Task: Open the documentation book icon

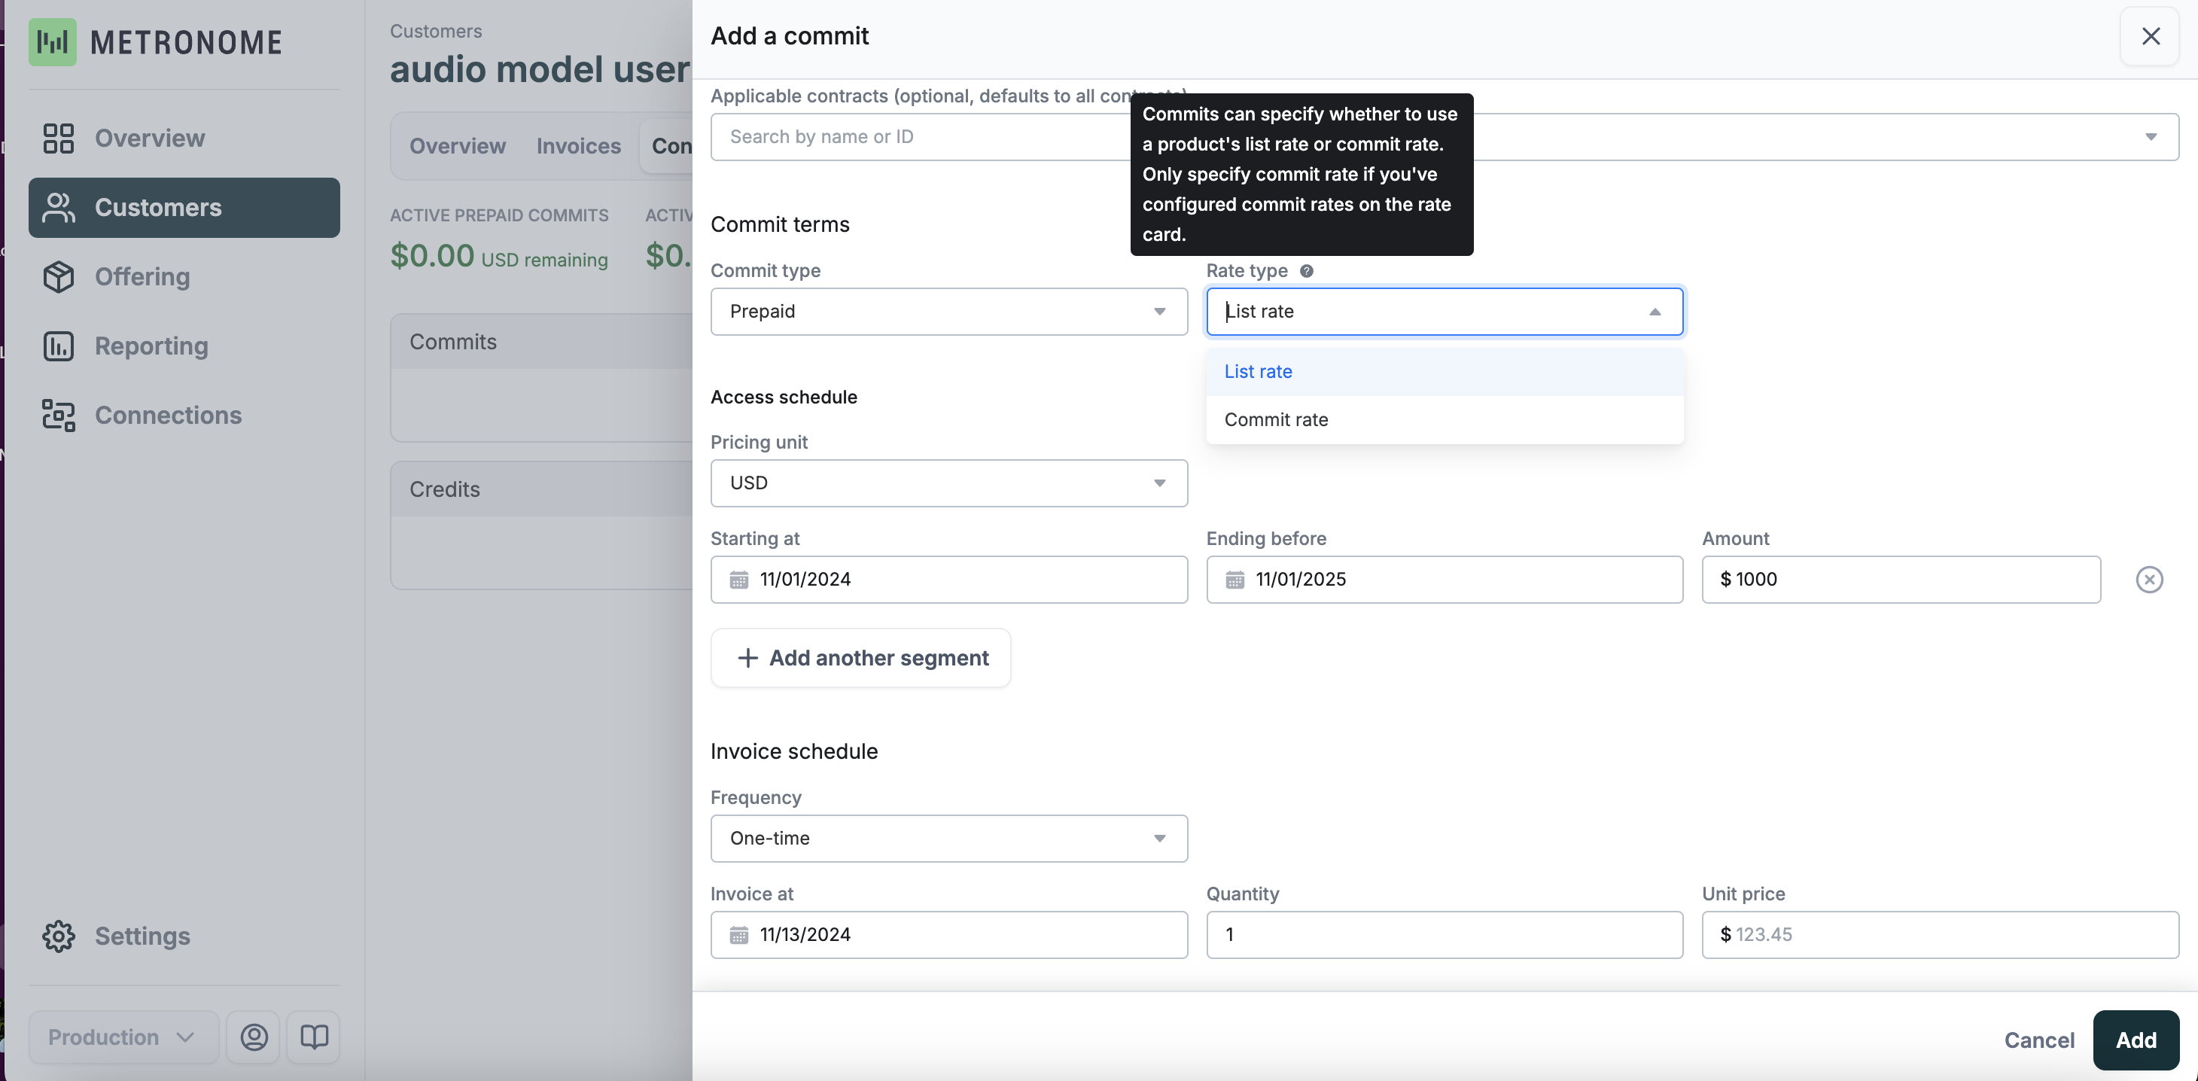Action: click(313, 1037)
